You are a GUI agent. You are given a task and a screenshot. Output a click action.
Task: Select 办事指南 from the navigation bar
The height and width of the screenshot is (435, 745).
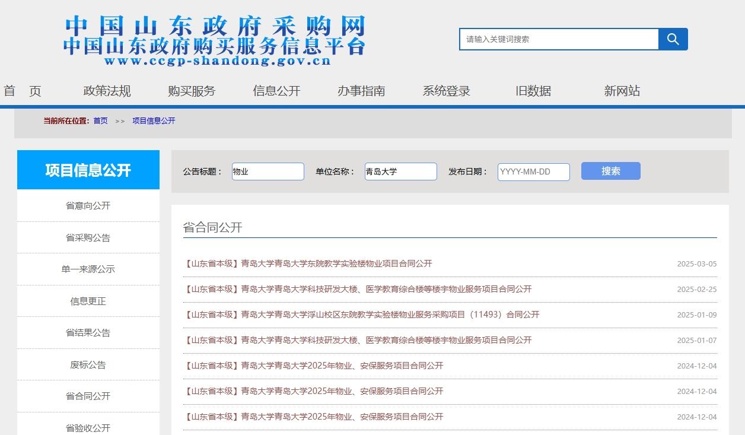coord(361,91)
